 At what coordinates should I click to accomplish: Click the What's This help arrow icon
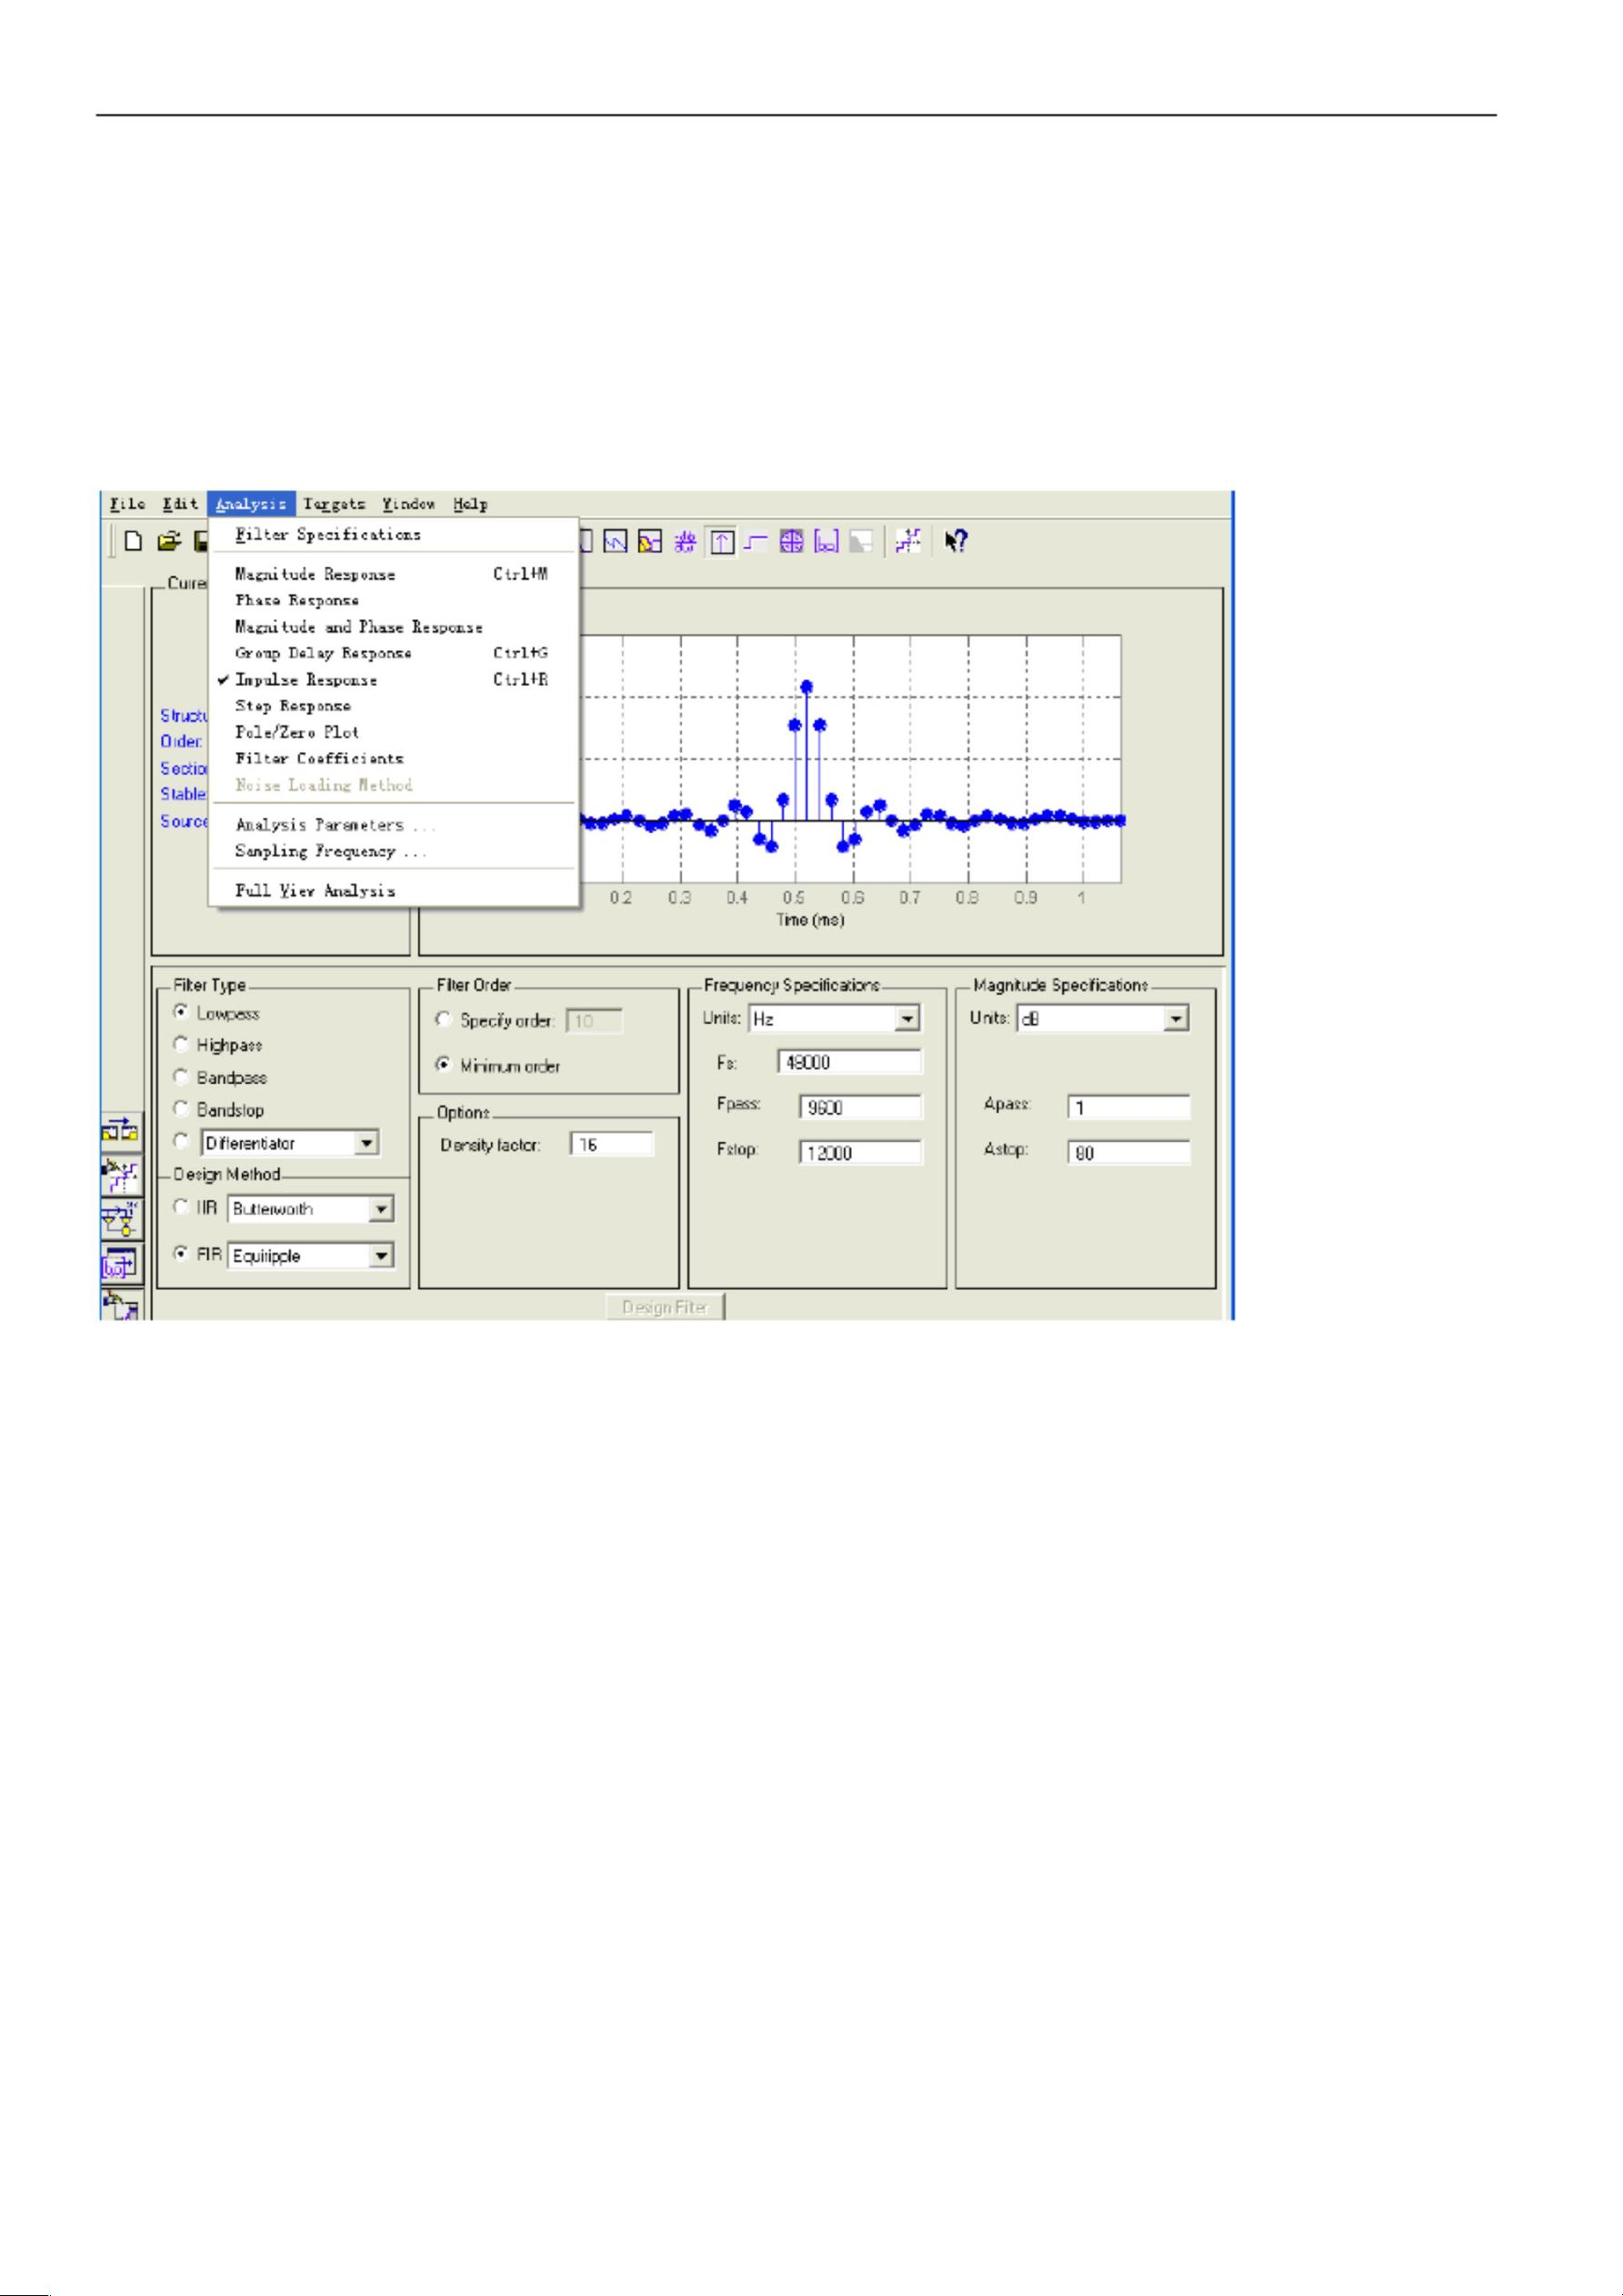pyautogui.click(x=955, y=542)
